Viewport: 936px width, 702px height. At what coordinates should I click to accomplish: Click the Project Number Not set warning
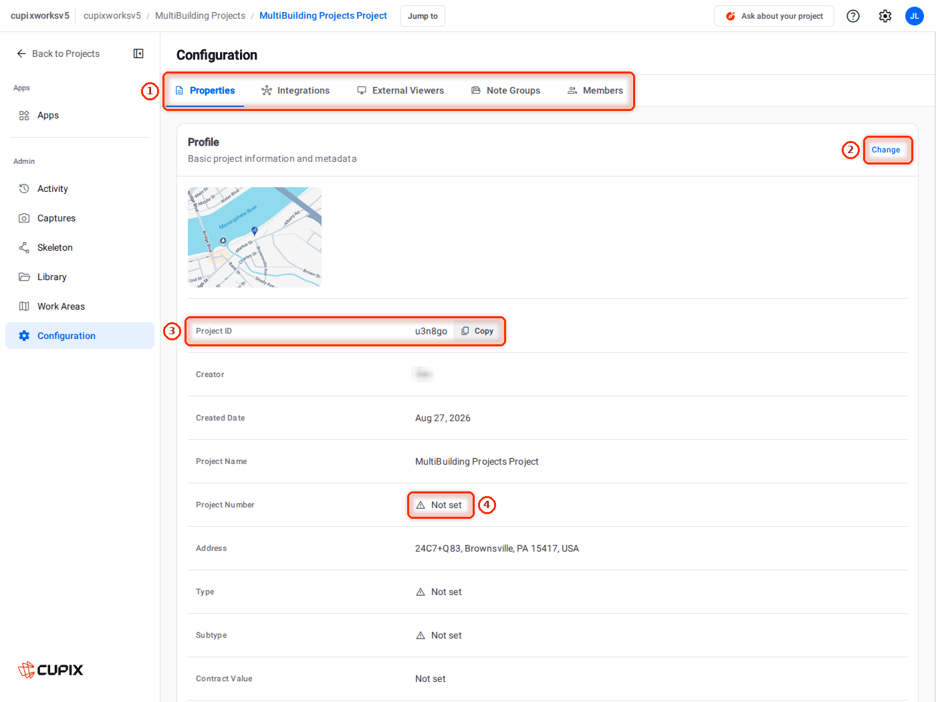(439, 505)
